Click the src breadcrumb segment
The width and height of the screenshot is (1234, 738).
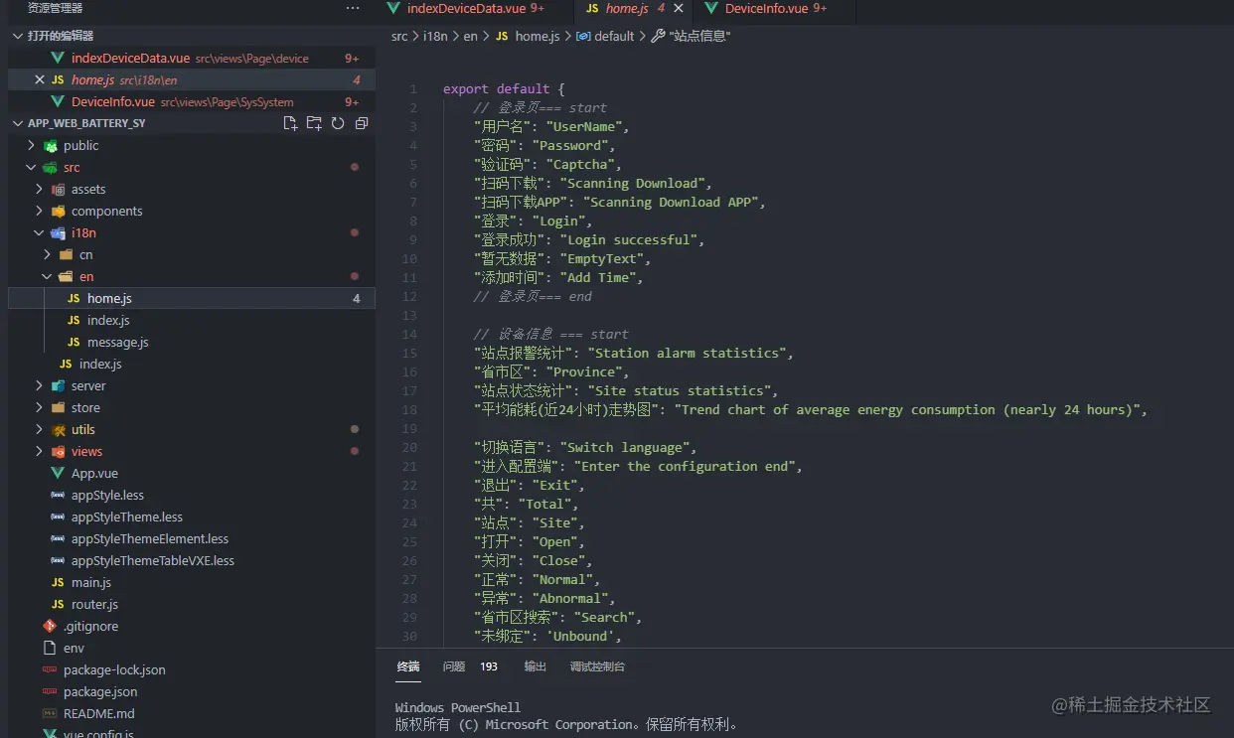[399, 36]
